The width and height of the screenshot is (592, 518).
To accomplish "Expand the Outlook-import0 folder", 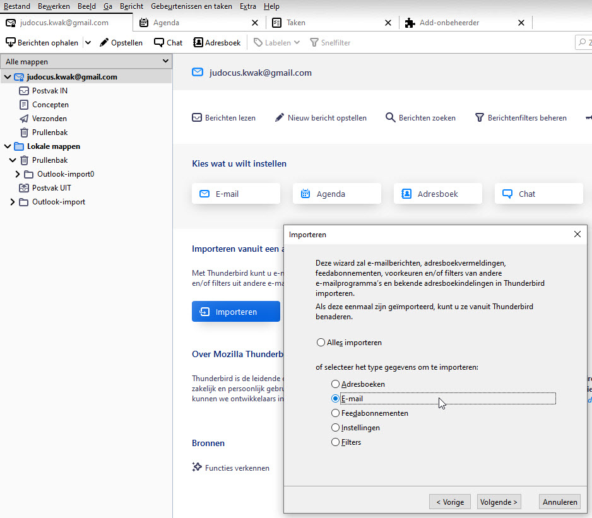I will pyautogui.click(x=18, y=174).
